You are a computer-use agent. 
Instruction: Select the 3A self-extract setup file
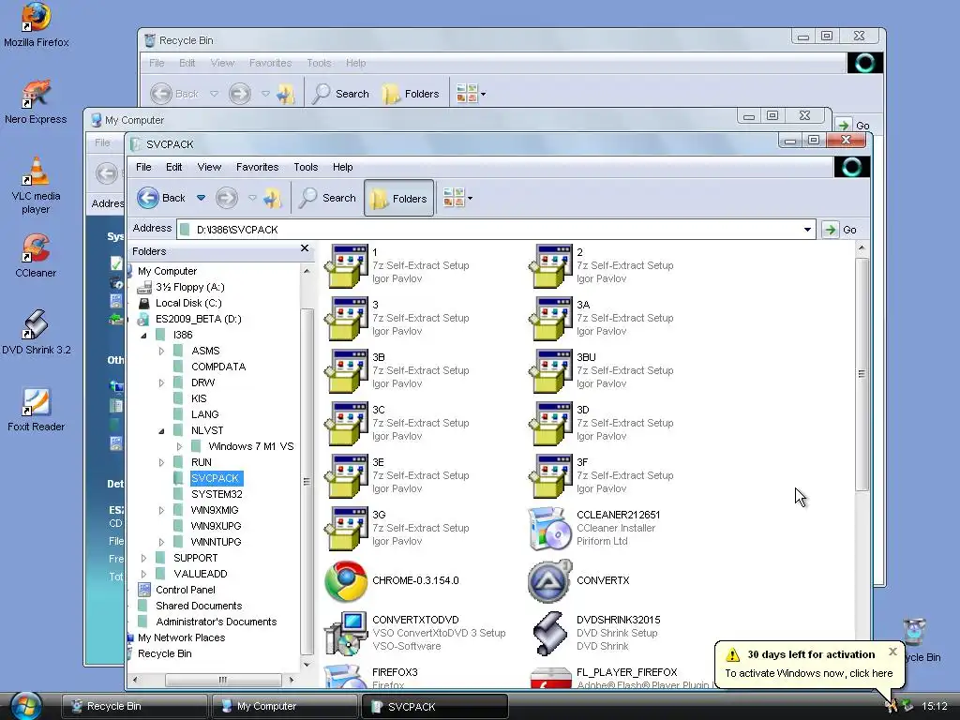click(603, 319)
